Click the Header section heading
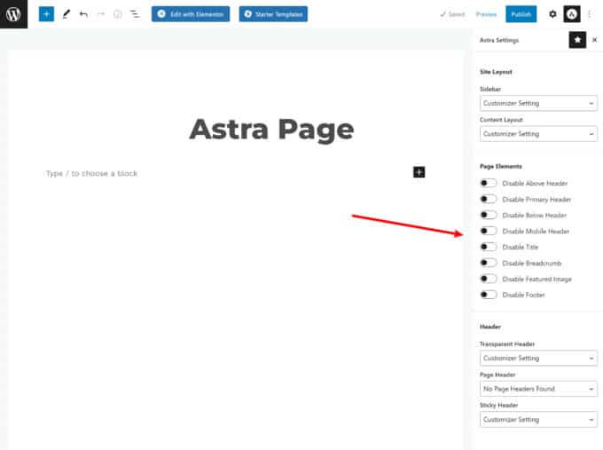 click(x=489, y=327)
